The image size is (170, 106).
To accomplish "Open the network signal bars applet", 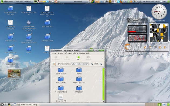I will coord(140,2).
